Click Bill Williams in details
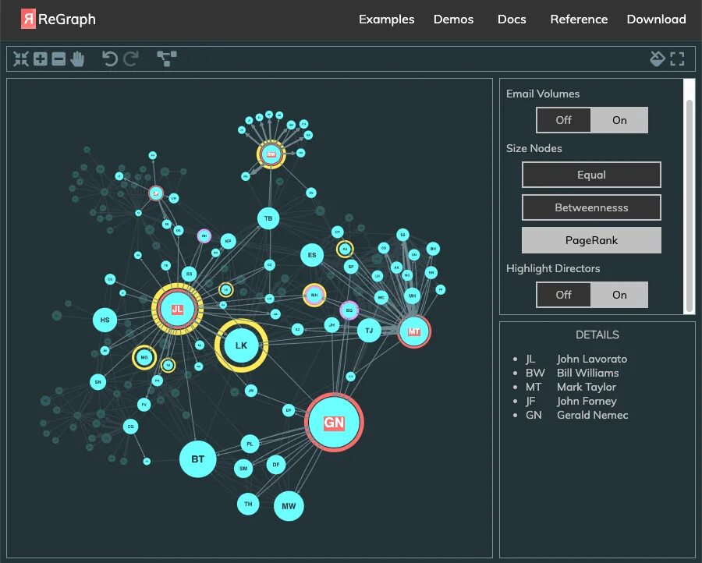Image resolution: width=702 pixels, height=563 pixels. (x=588, y=373)
